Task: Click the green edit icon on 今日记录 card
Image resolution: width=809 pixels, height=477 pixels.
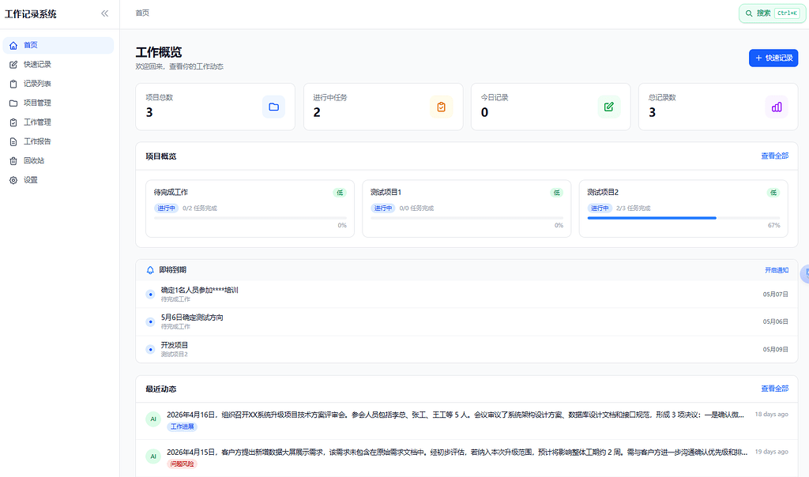Action: (609, 107)
